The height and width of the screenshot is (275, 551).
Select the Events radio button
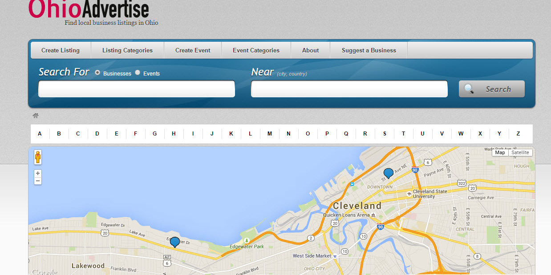(138, 72)
